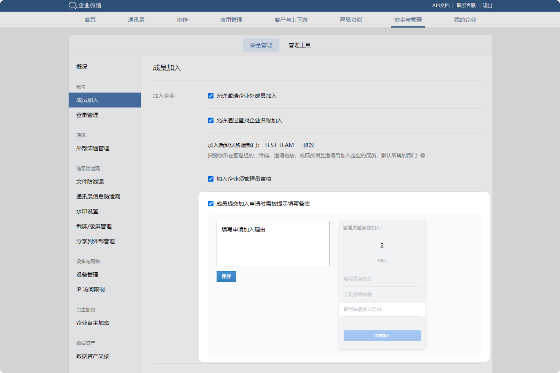The width and height of the screenshot is (560, 373).
Task: Navigate to IP 访问限制 settings
Action: 90,289
